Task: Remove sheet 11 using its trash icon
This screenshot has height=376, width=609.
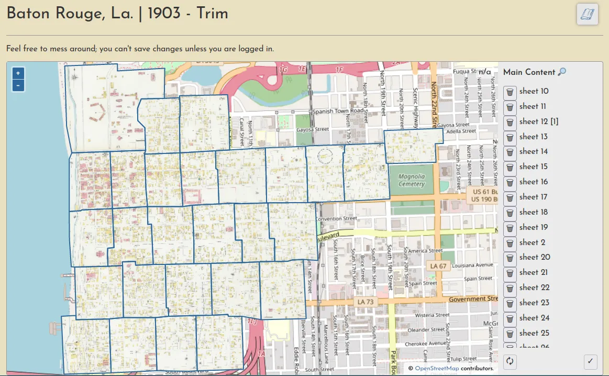Action: click(510, 107)
